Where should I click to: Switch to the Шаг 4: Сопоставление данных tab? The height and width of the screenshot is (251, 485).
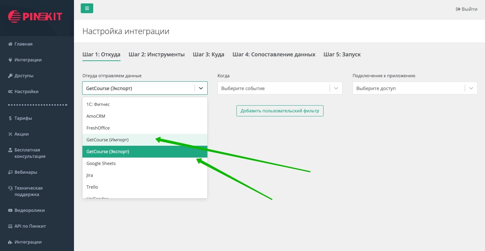[274, 55]
